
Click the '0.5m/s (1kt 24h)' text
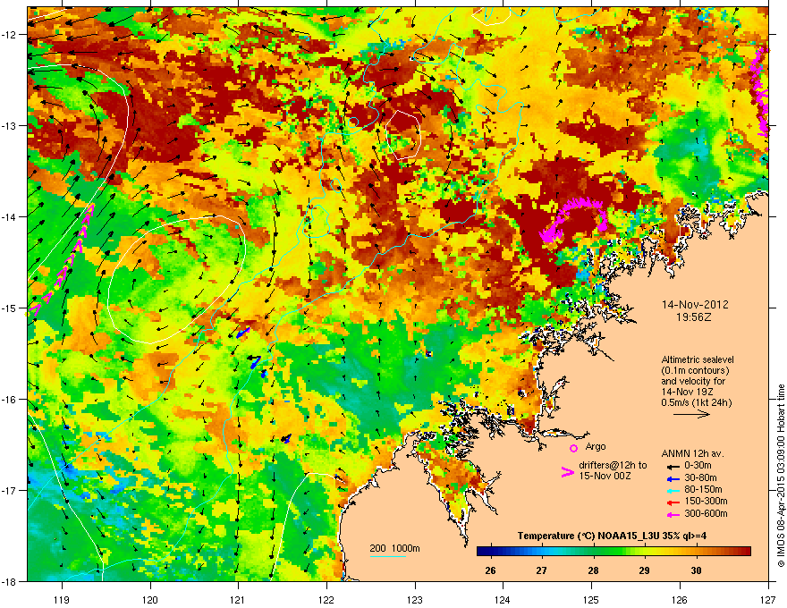click(697, 403)
